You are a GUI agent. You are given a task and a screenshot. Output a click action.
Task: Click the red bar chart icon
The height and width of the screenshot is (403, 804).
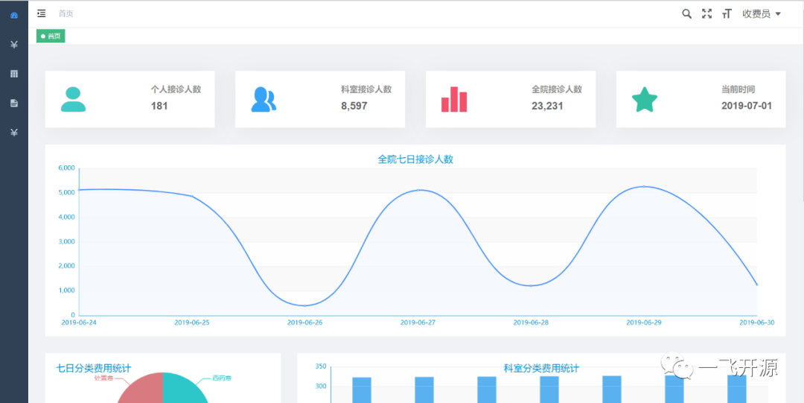click(x=454, y=100)
